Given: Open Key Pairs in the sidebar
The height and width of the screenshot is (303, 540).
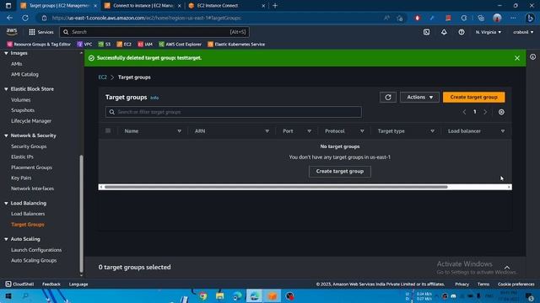Looking at the screenshot, I should coord(21,178).
